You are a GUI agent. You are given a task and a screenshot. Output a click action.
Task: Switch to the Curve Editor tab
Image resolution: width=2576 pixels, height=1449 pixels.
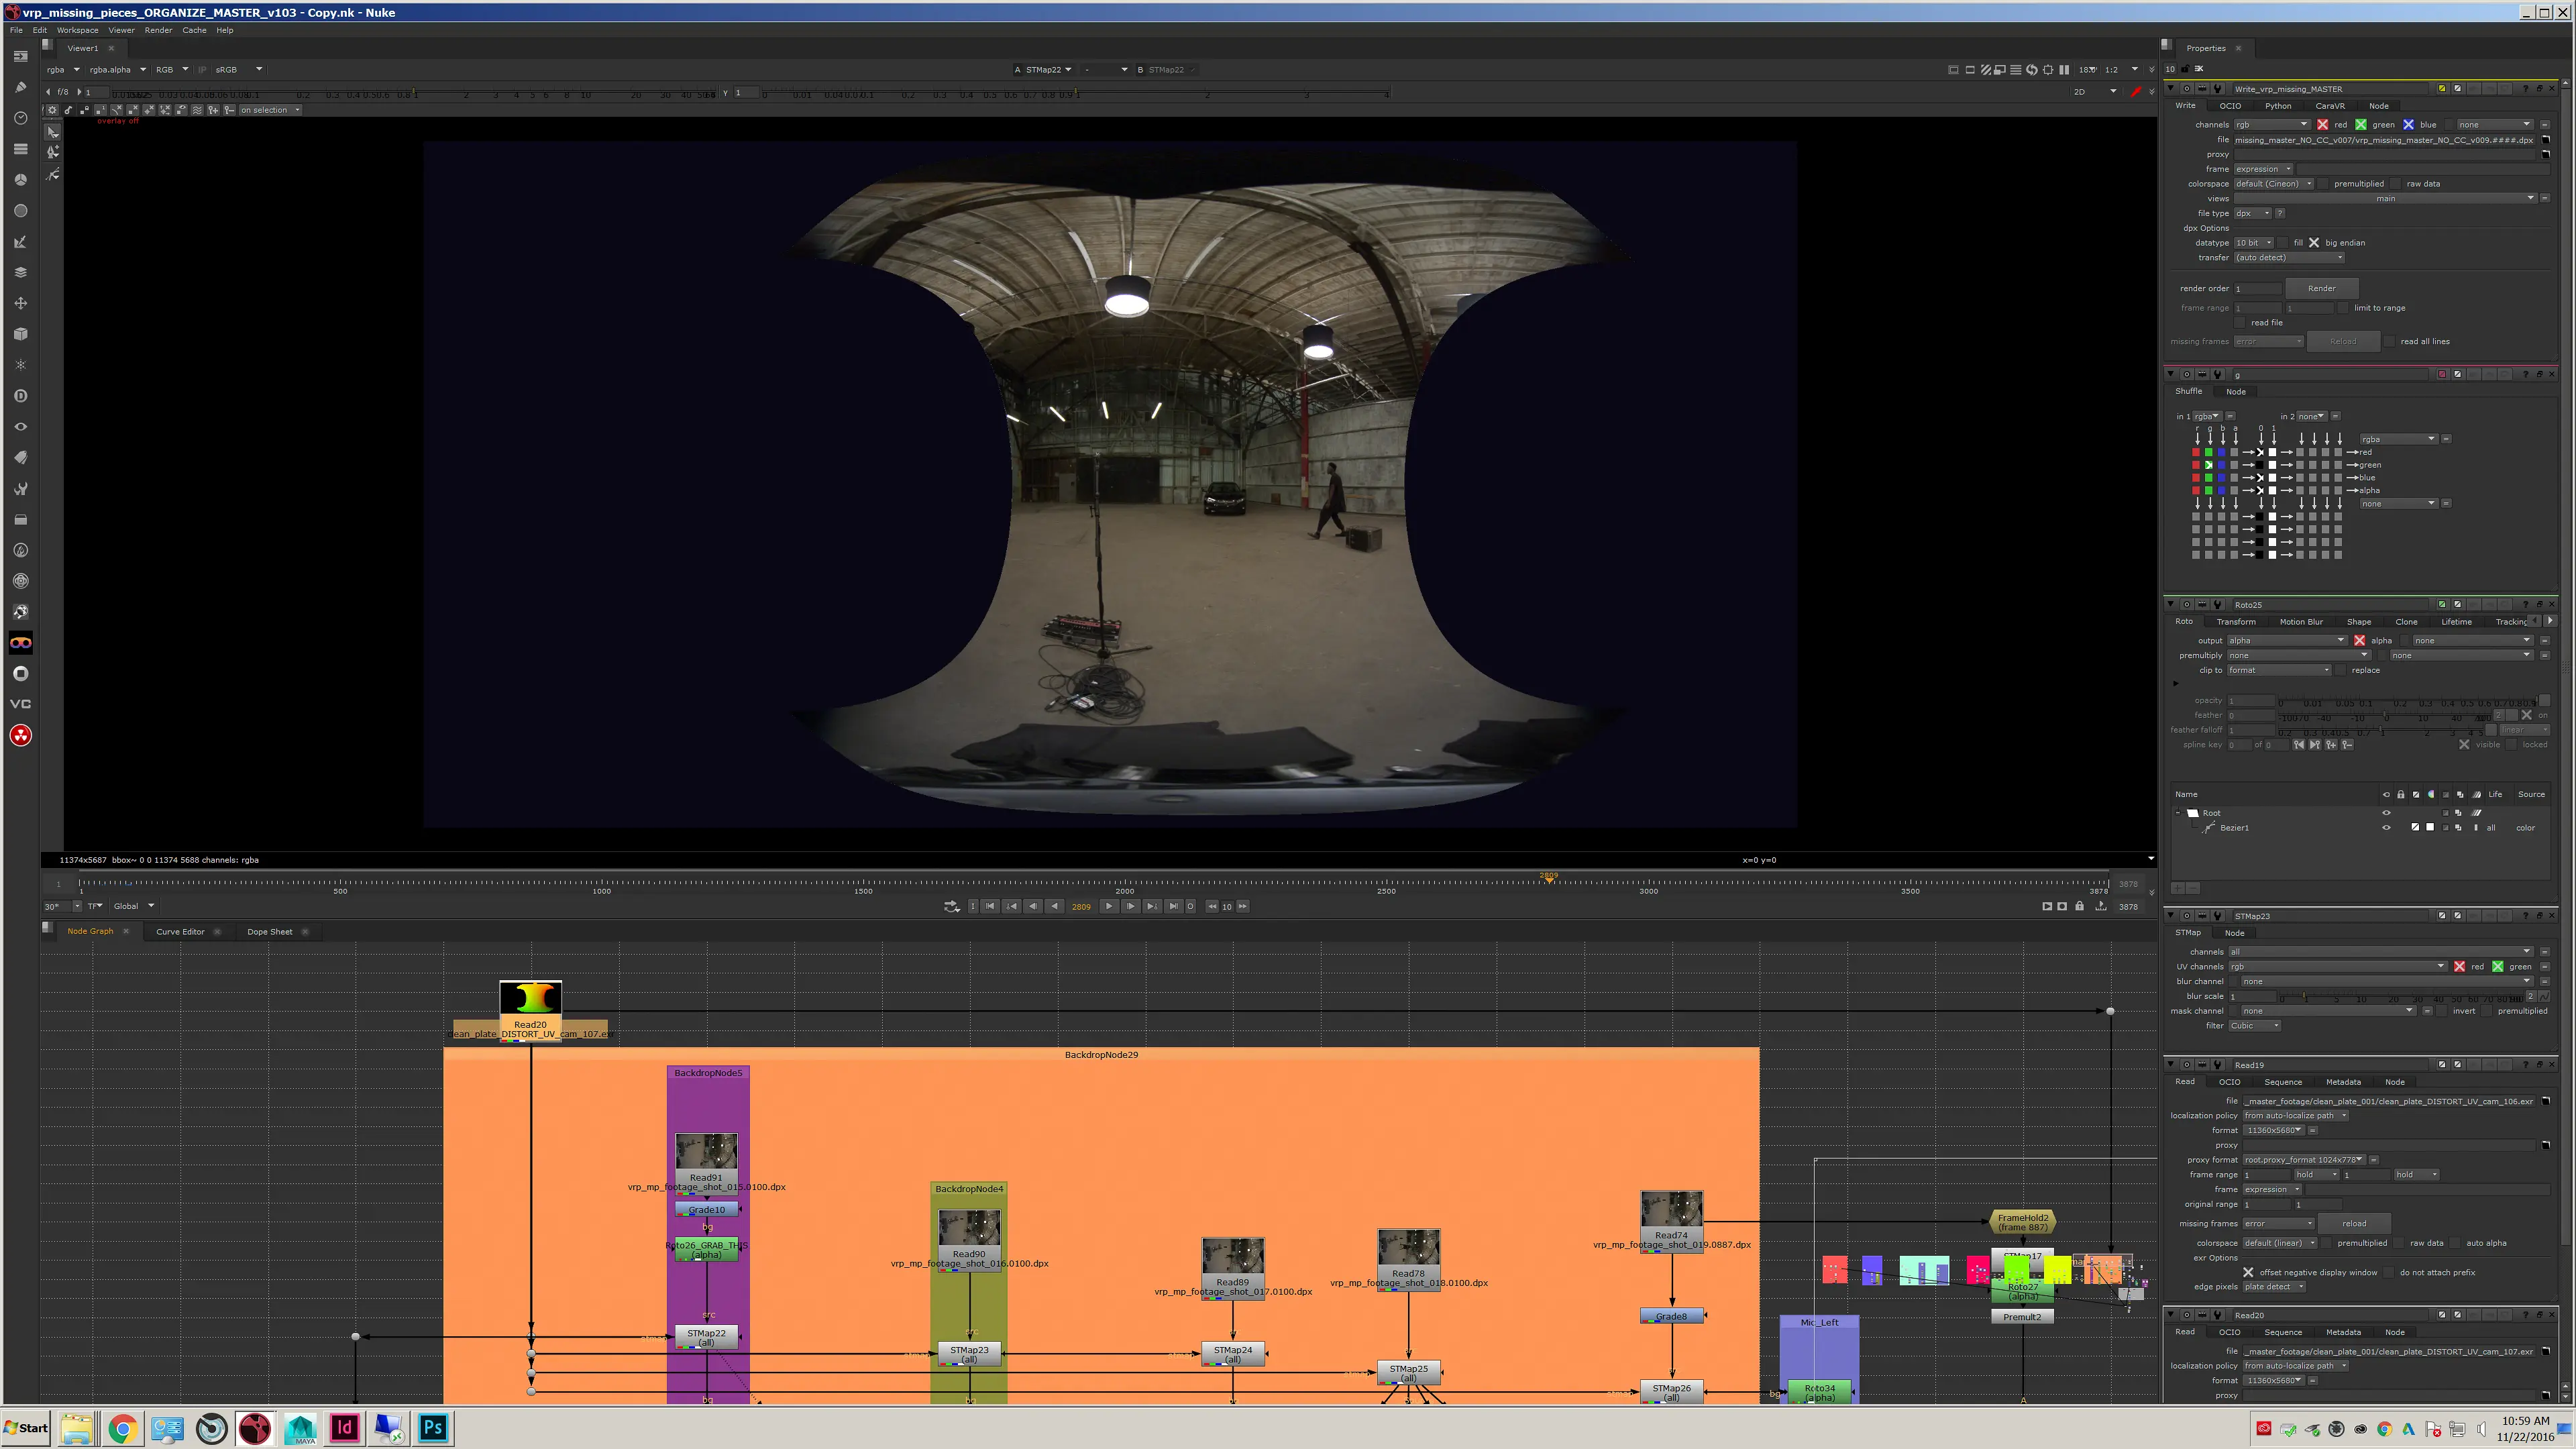(180, 932)
